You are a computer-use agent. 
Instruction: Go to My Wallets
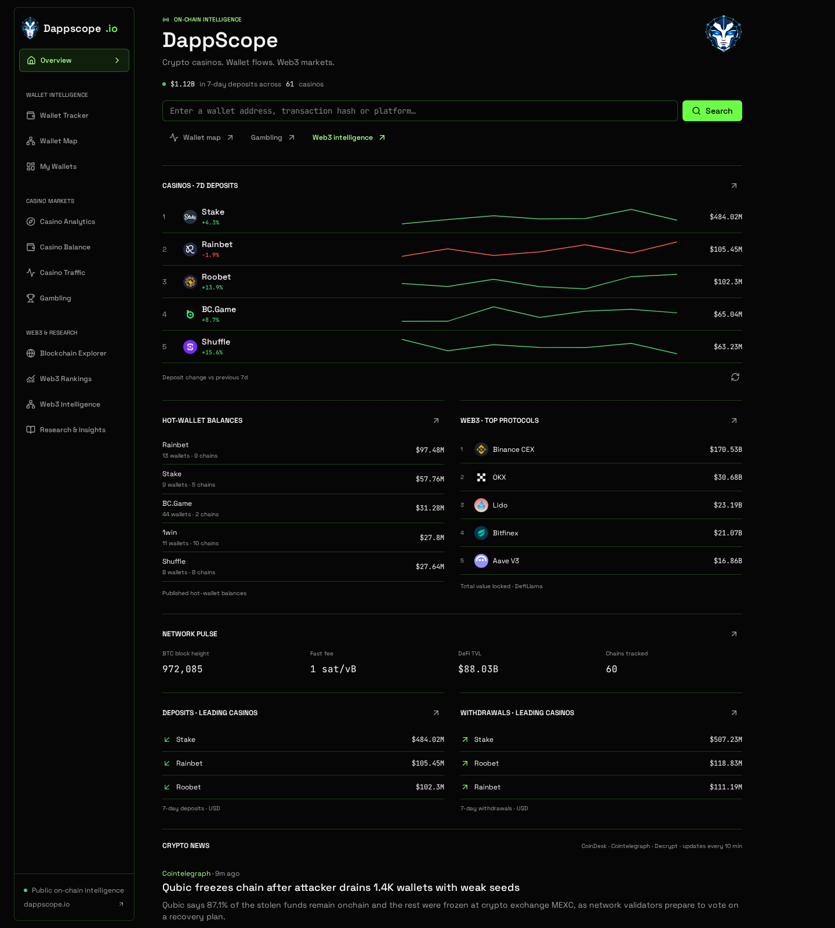(x=74, y=166)
